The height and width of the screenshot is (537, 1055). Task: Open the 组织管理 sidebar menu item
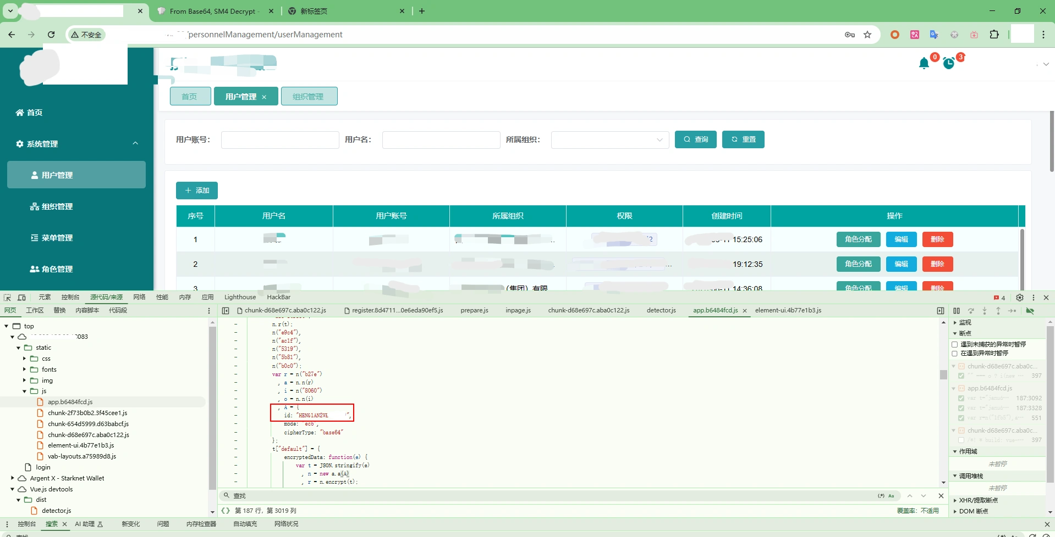coord(57,206)
